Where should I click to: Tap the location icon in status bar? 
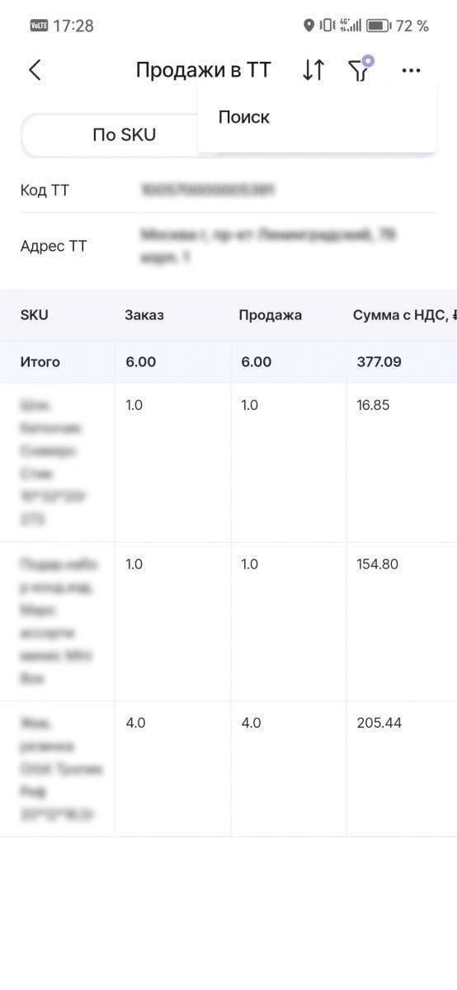click(309, 26)
